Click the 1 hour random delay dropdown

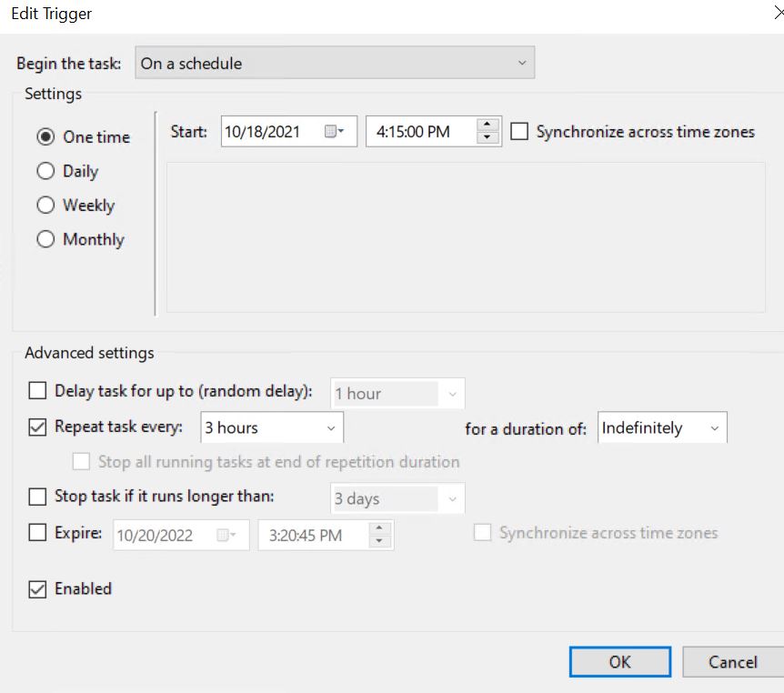tap(397, 394)
